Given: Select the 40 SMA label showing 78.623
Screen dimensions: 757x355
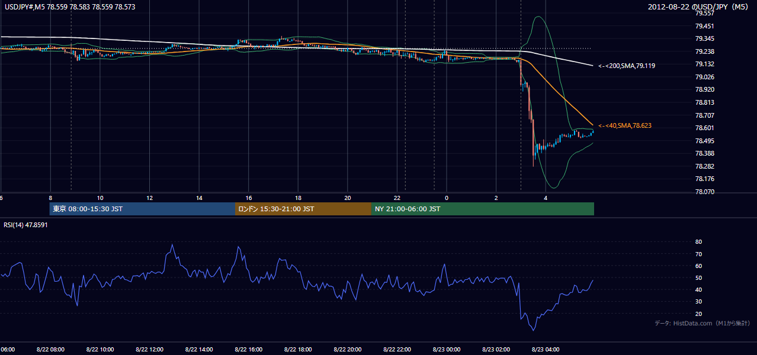Looking at the screenshot, I should (625, 125).
